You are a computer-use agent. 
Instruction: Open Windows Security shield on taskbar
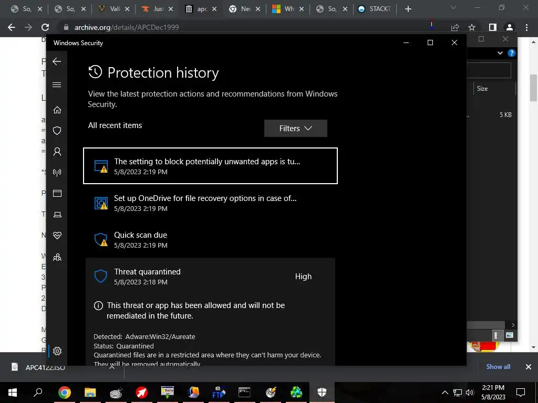pos(322,393)
